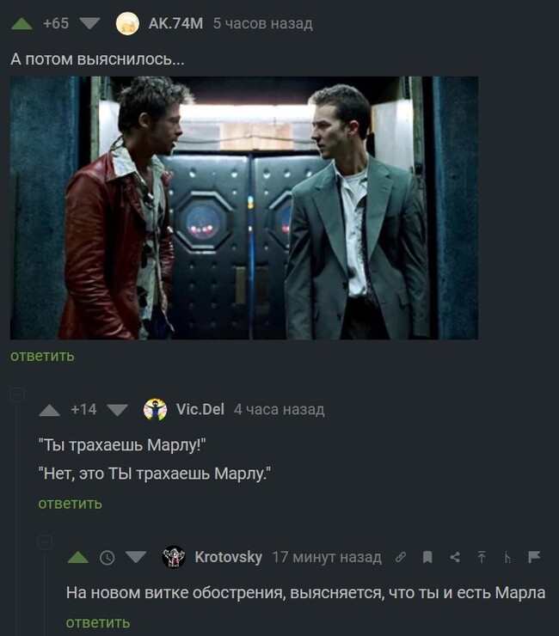The height and width of the screenshot is (636, 559).
Task: Share the Krotovsky comment
Action: (455, 557)
